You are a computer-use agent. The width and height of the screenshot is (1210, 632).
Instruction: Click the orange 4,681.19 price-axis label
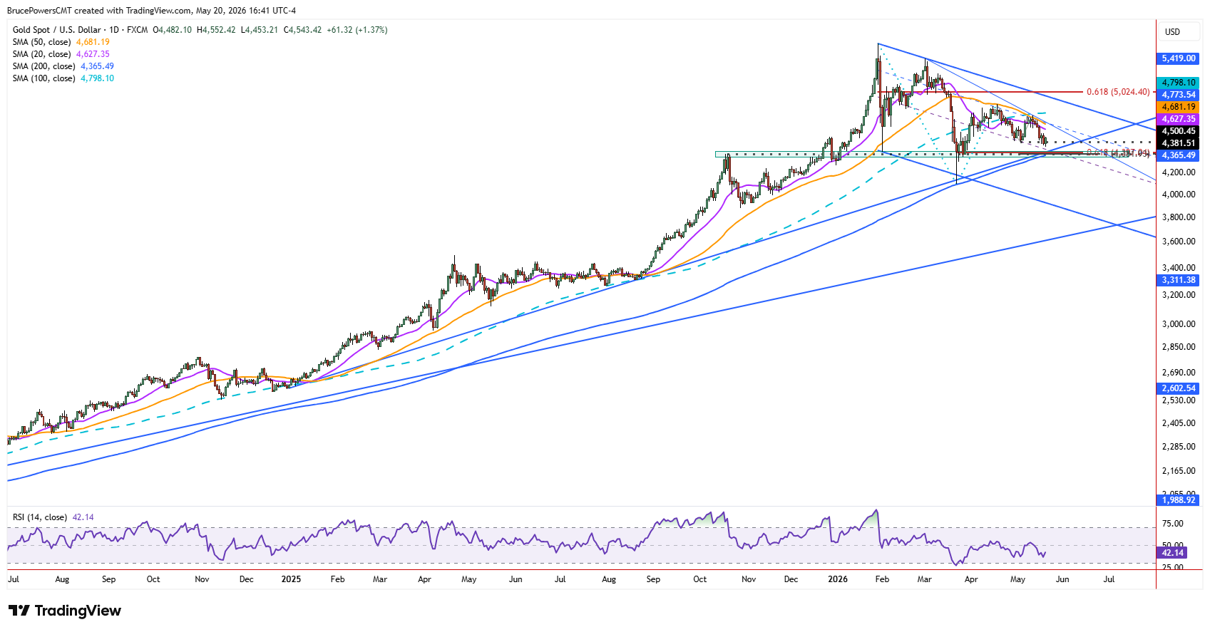tap(1178, 107)
